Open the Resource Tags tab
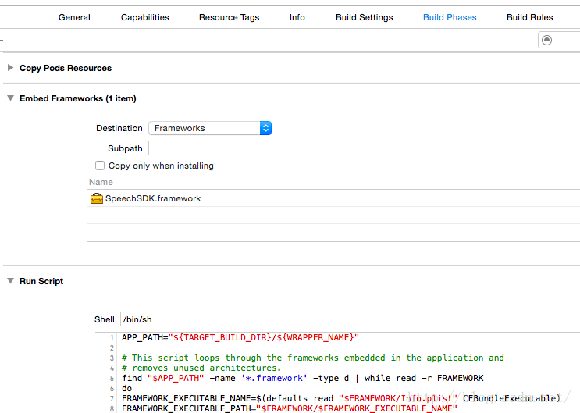The height and width of the screenshot is (413, 580). [229, 17]
